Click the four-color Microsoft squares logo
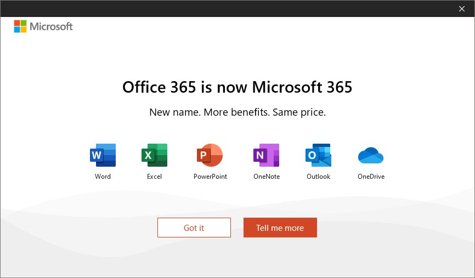Screen dimensions: 475x278 click(x=20, y=26)
